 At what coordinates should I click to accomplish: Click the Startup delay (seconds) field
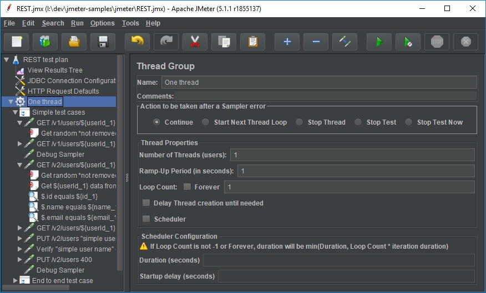[346, 276]
